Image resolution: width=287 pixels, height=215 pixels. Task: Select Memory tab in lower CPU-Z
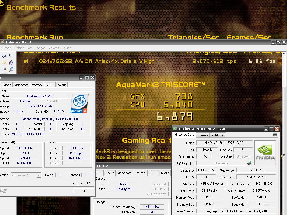140,172
